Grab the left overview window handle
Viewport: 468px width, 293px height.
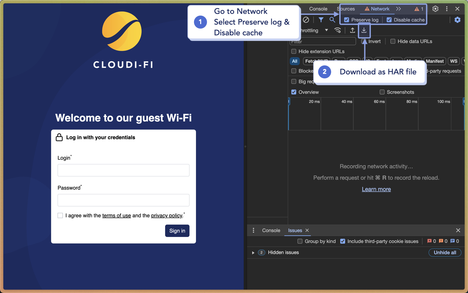[x=289, y=102]
